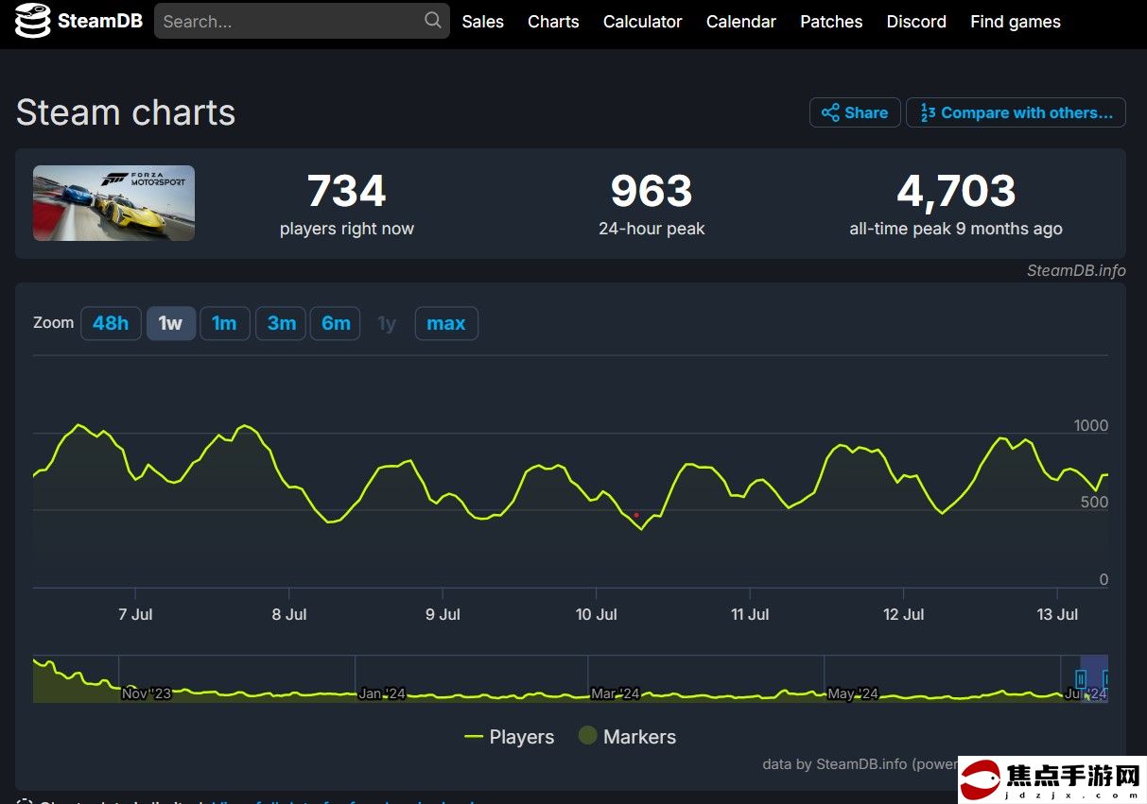Open the Forza Motorsport game thumbnail
Screen dimensions: 1147x804
coord(113,203)
